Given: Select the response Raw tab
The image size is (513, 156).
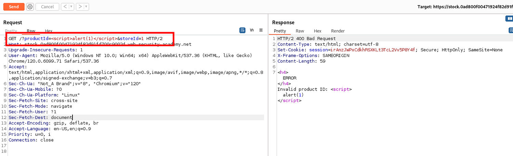Looking at the screenshot, I should point(300,31).
